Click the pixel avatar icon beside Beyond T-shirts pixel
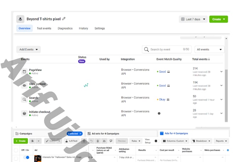 click(x=20, y=19)
